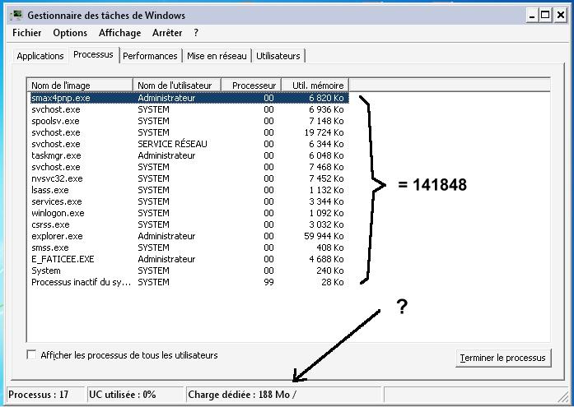
Task: Select the services.exe process
Action: coord(189,201)
